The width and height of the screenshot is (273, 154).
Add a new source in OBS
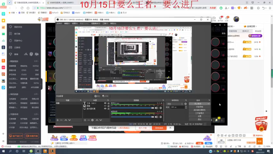click(x=85, y=120)
